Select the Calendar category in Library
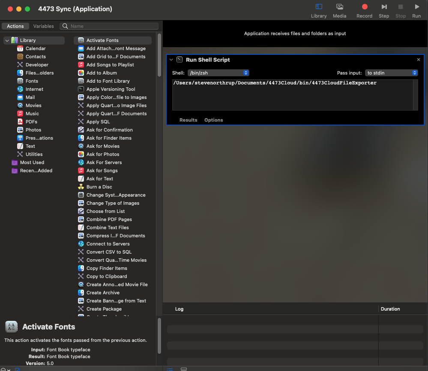The height and width of the screenshot is (371, 428). click(x=36, y=48)
